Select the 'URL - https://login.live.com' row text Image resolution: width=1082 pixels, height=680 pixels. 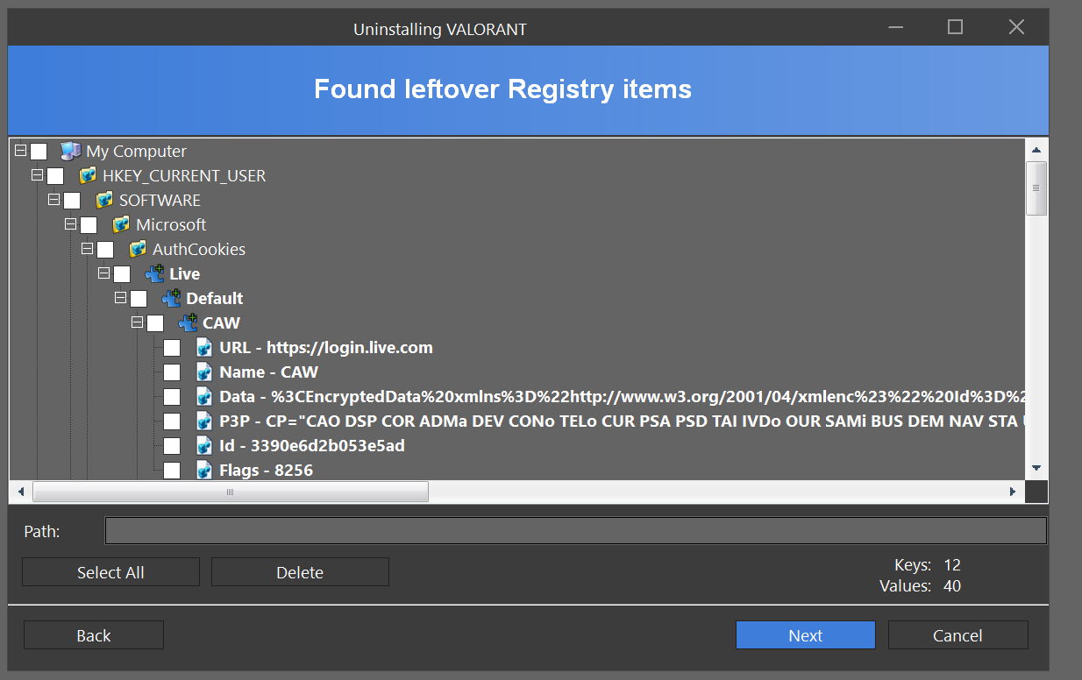[x=326, y=348]
